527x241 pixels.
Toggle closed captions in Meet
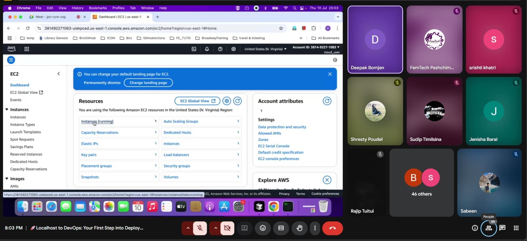pyautogui.click(x=281, y=228)
